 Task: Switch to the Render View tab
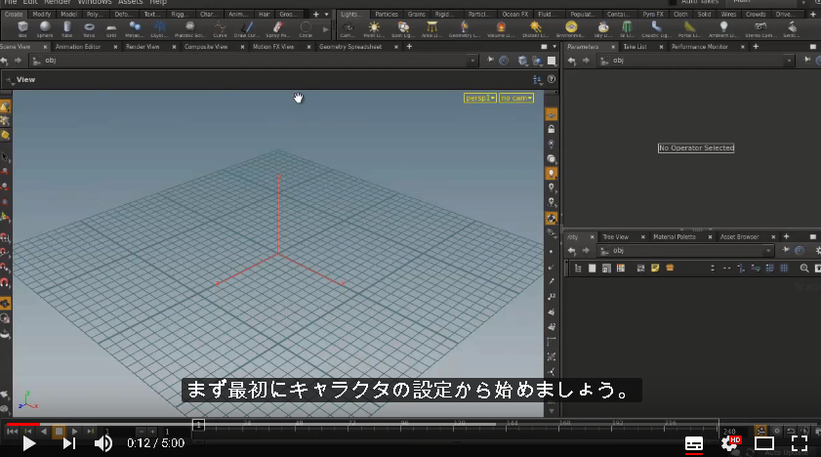(143, 47)
